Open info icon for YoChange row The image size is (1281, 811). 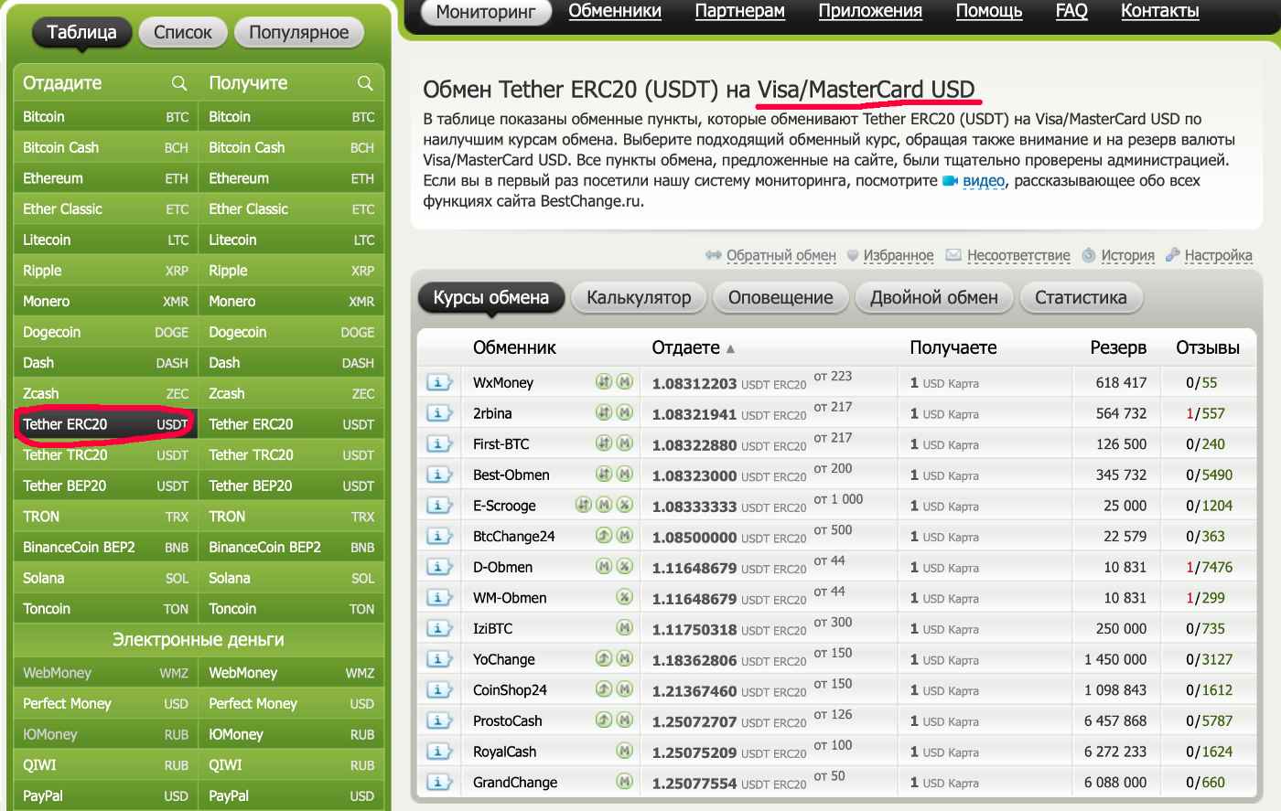(x=439, y=659)
